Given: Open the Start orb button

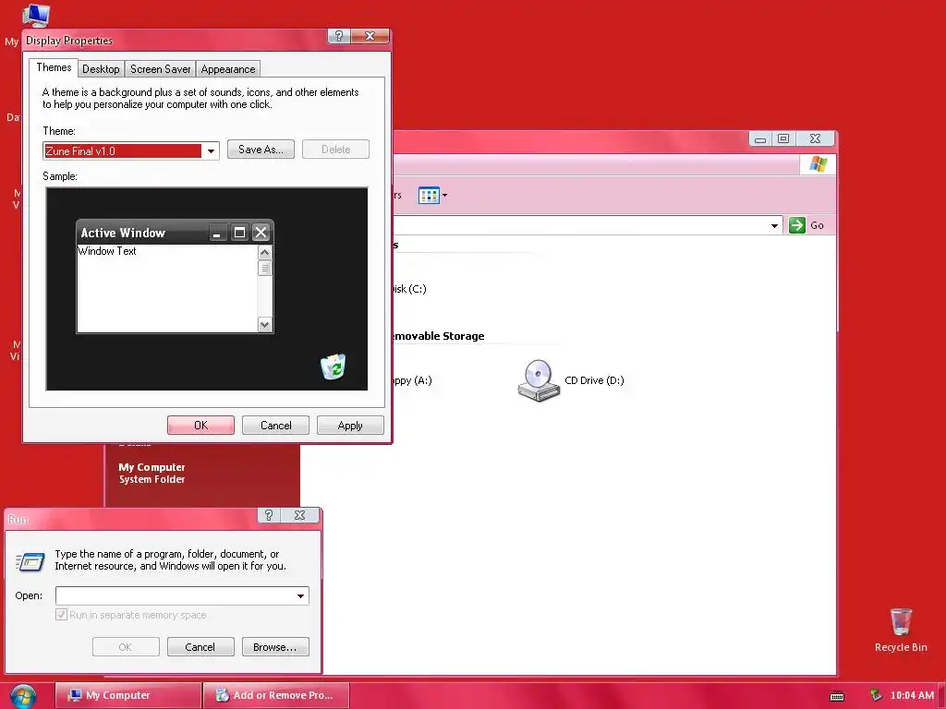Looking at the screenshot, I should pyautogui.click(x=23, y=696).
